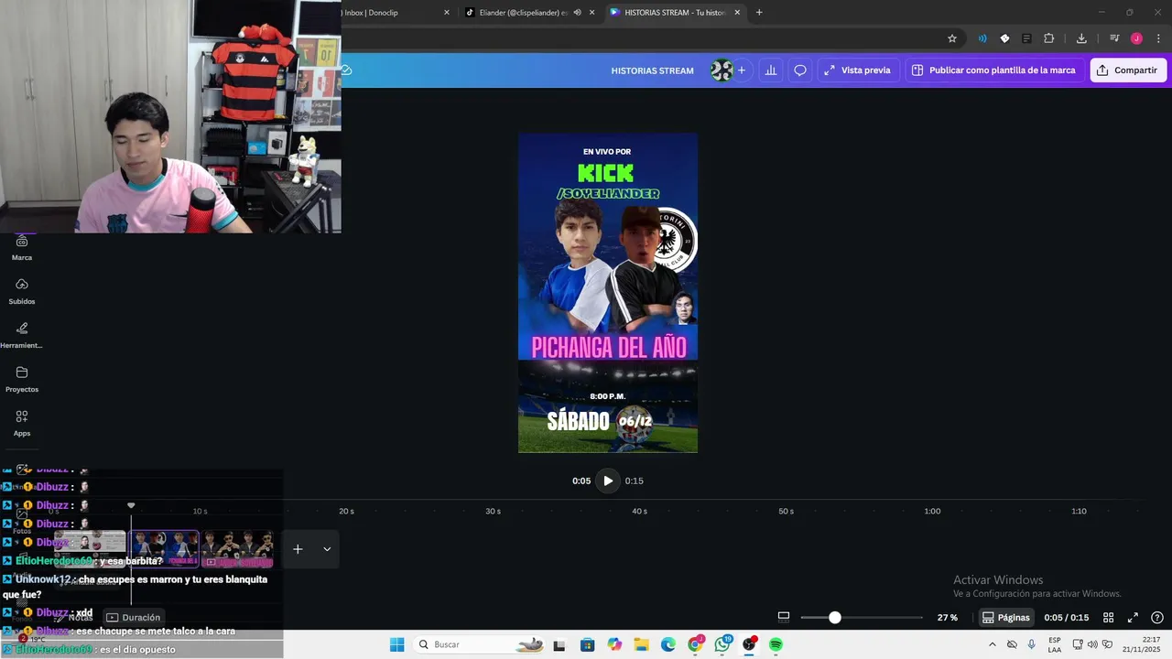The width and height of the screenshot is (1172, 659).
Task: Toggle the volume icon in system tray
Action: click(1092, 644)
